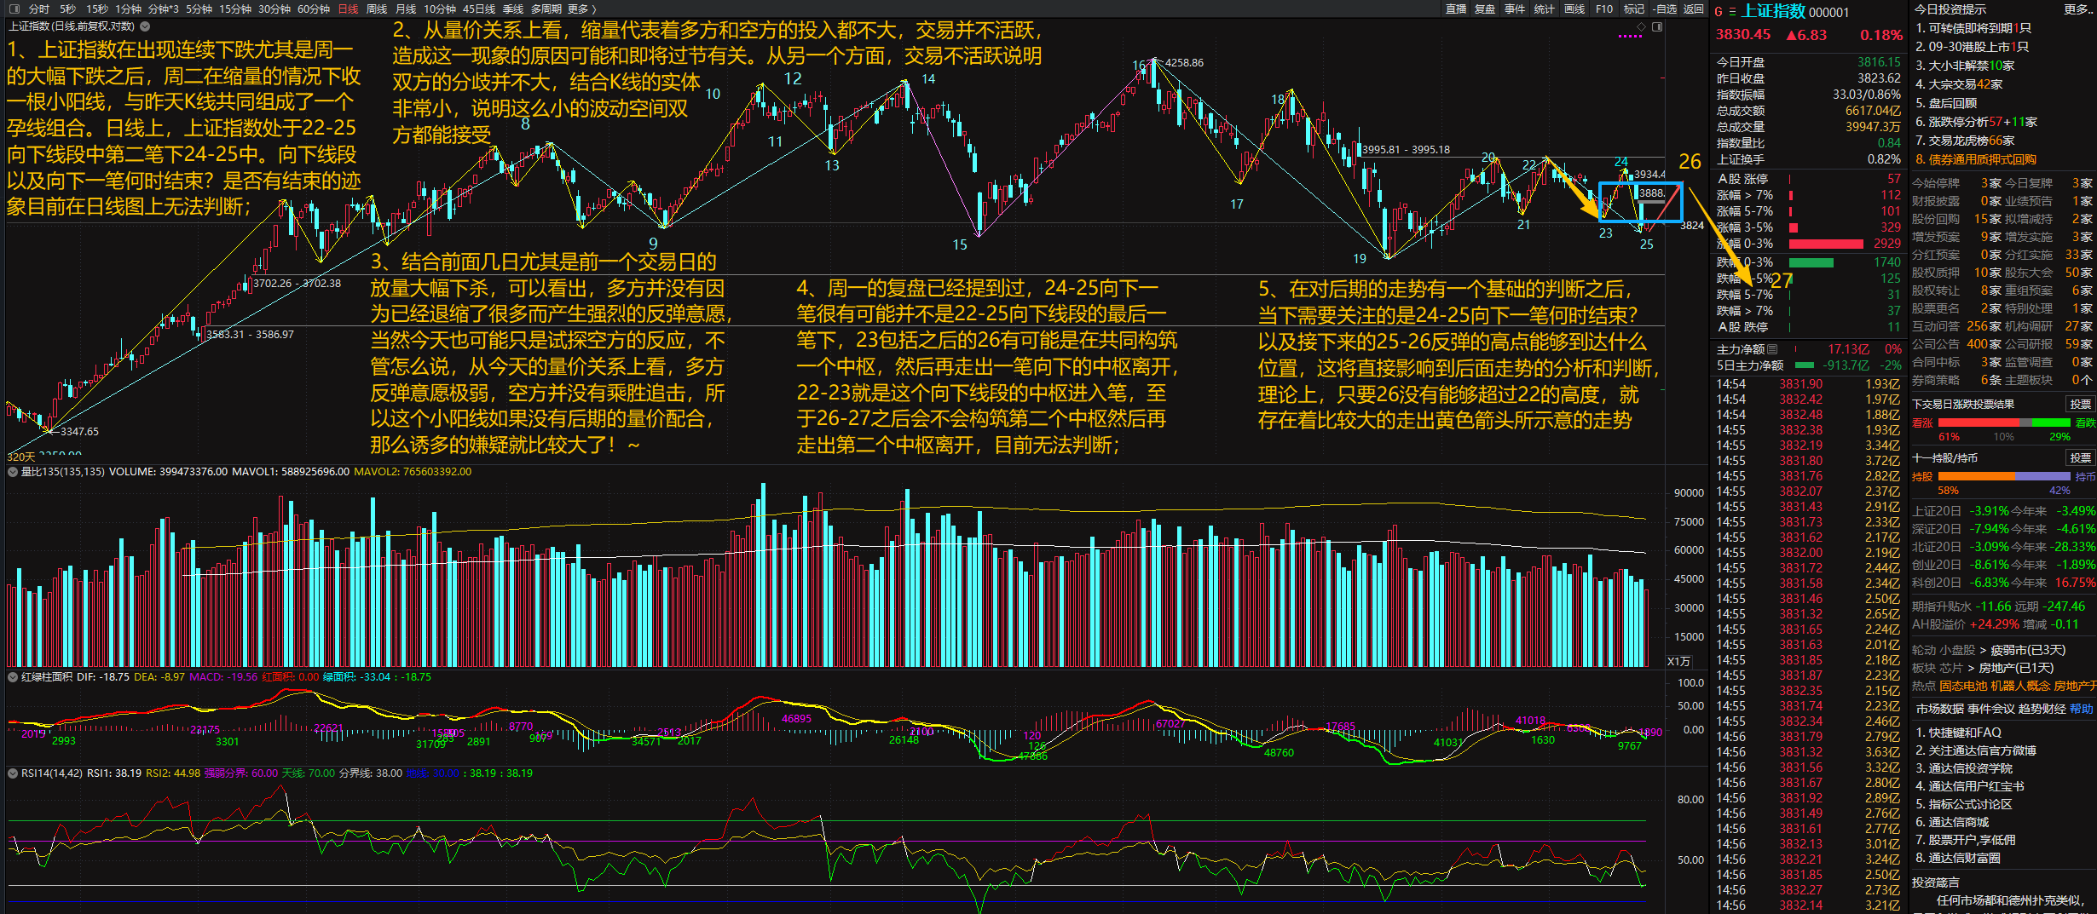
Task: Open the 交易龙虎榜66家 item
Action: 1965,141
